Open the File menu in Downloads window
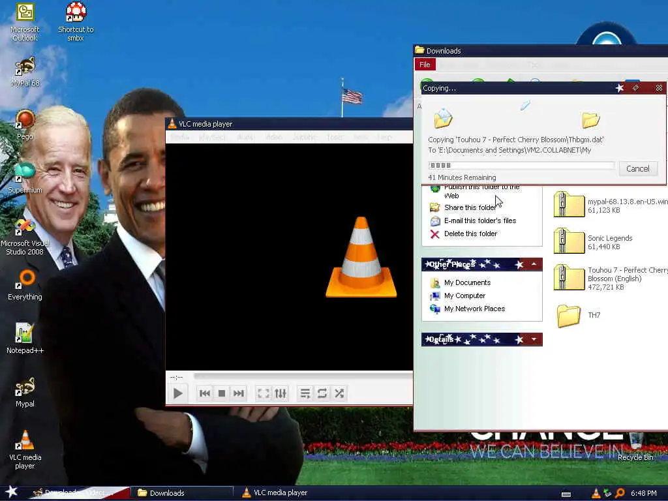This screenshot has height=501, width=668. (425, 65)
